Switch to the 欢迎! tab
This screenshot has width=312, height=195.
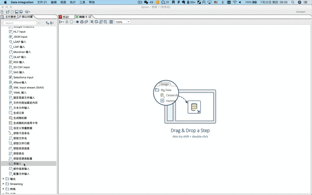[x=66, y=17]
